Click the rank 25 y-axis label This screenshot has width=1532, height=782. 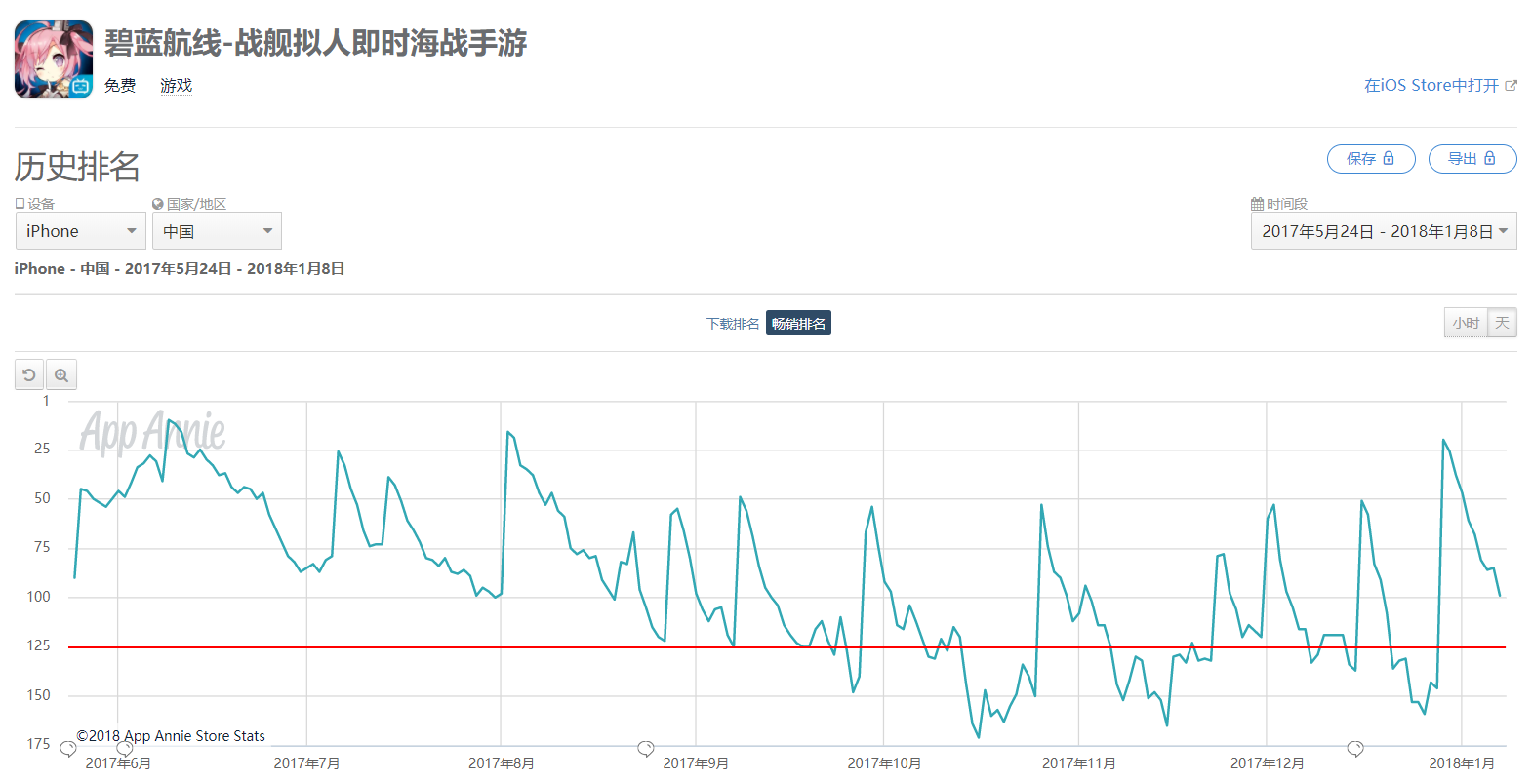[x=42, y=449]
